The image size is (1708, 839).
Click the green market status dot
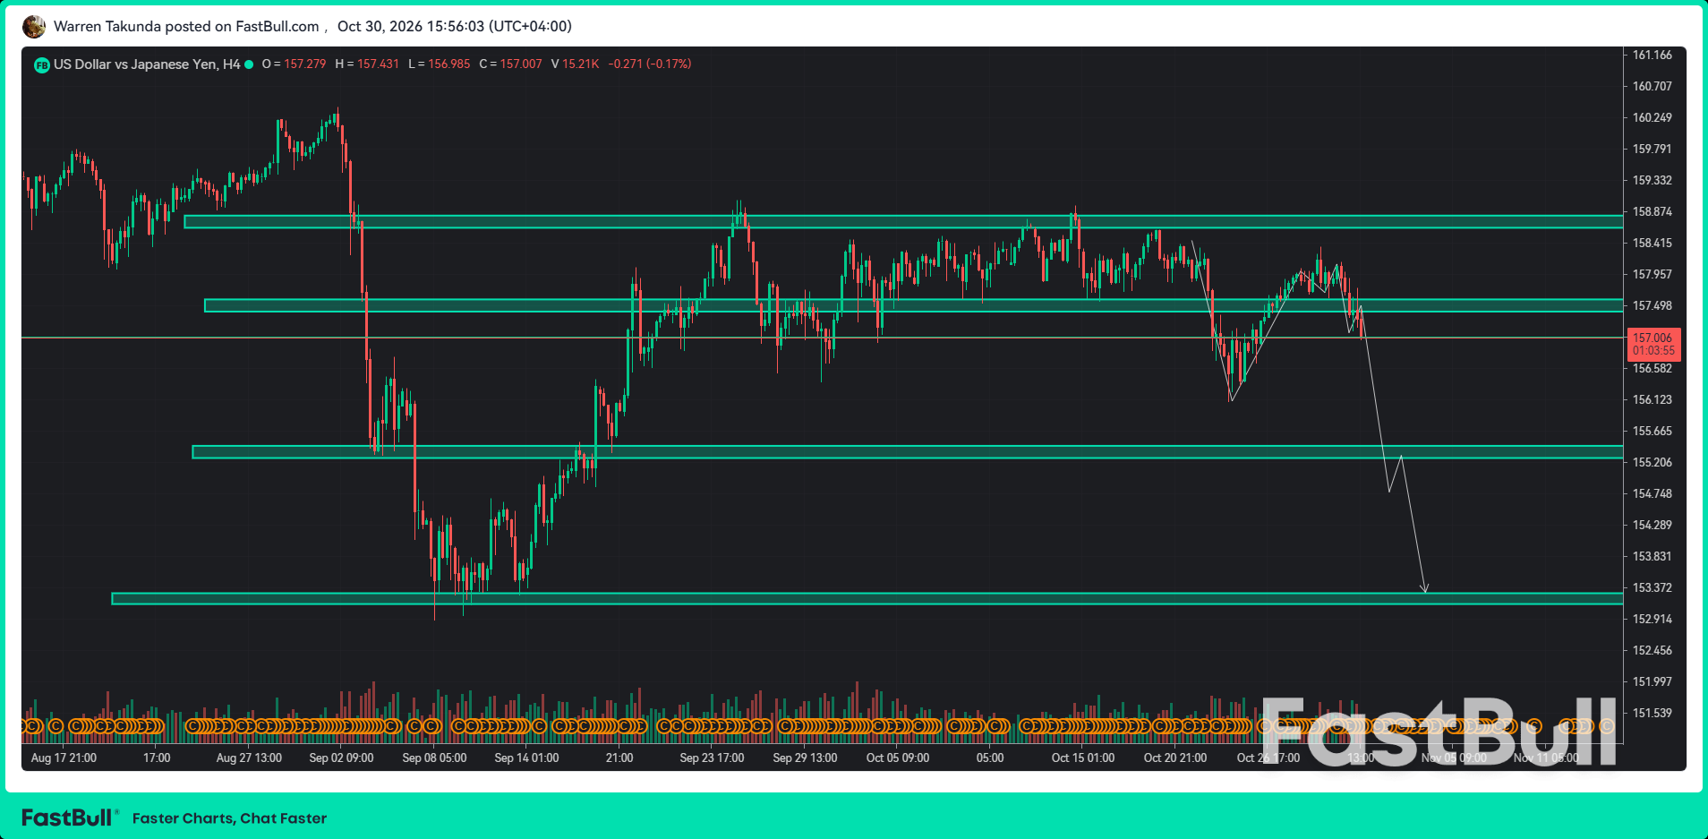click(x=249, y=64)
